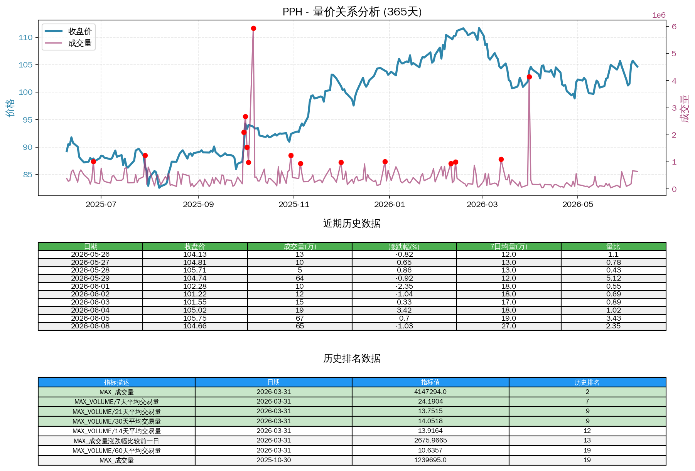Screen dimensions: 695x471
Task: Click the x-axis tick label 2026-05
Action: click(578, 204)
